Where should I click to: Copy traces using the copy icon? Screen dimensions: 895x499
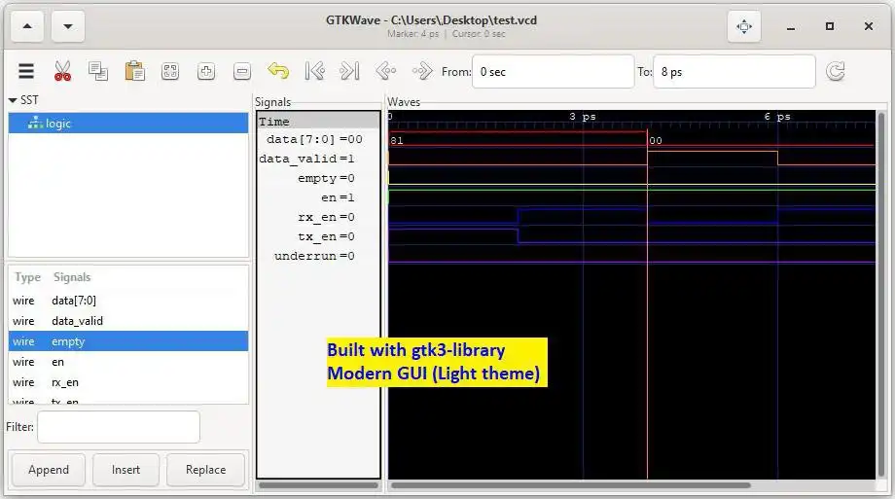(x=98, y=71)
